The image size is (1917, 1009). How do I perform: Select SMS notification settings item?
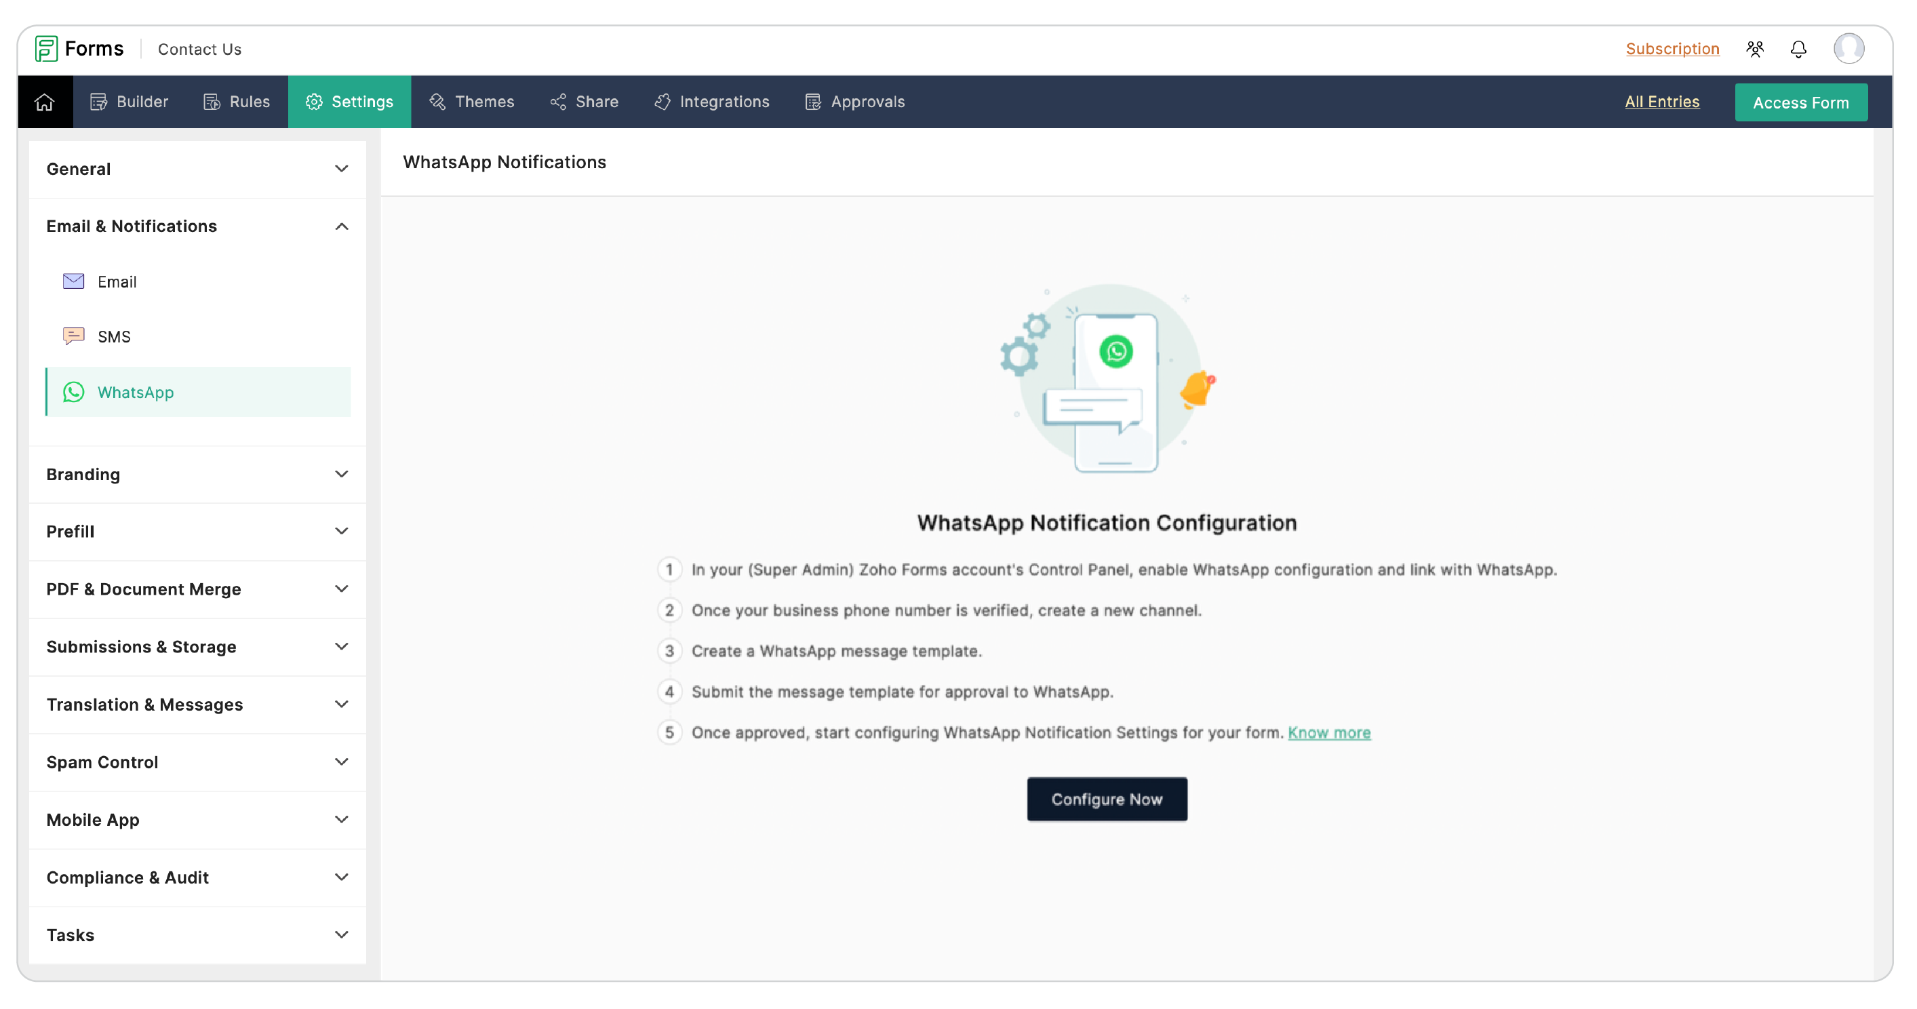point(198,337)
